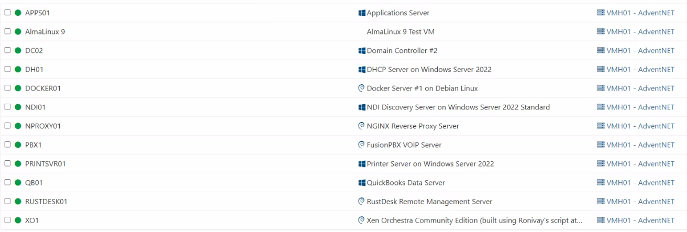
Task: Click the Windows logo beside Applications Server
Action: pyautogui.click(x=362, y=13)
